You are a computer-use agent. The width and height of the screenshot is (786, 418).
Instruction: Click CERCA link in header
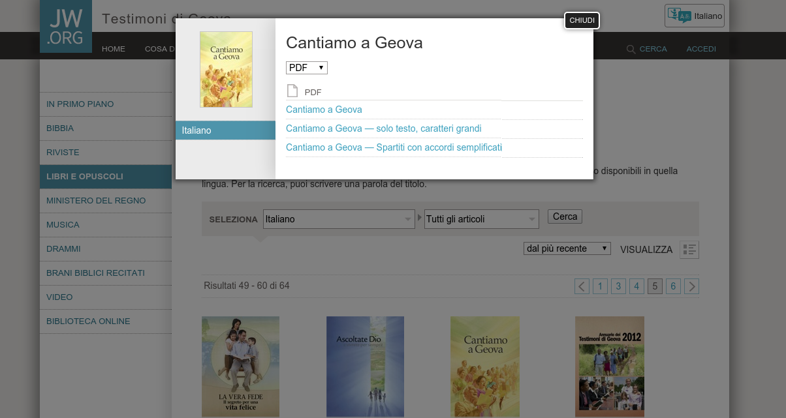653,49
